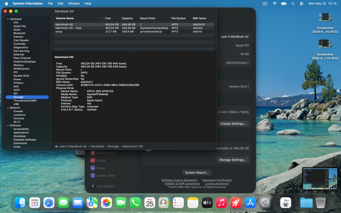Viewport: 341px width, 213px height.
Task: Click the Wi-Fi status icon in menu bar
Action: pos(275,4)
